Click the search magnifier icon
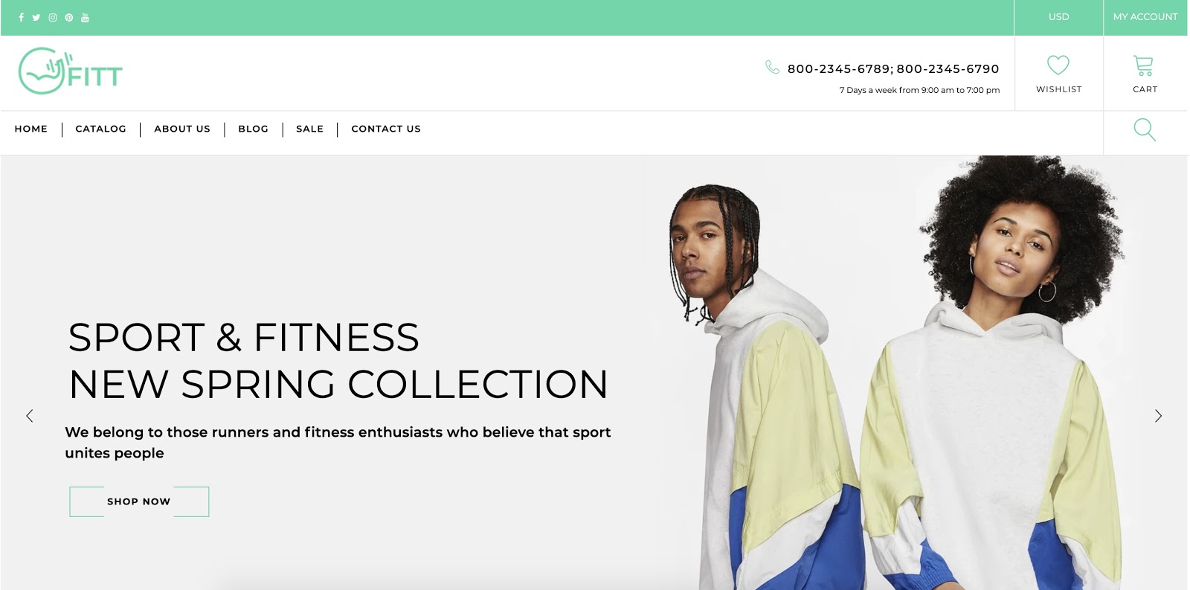This screenshot has height=590, width=1190. point(1145,129)
